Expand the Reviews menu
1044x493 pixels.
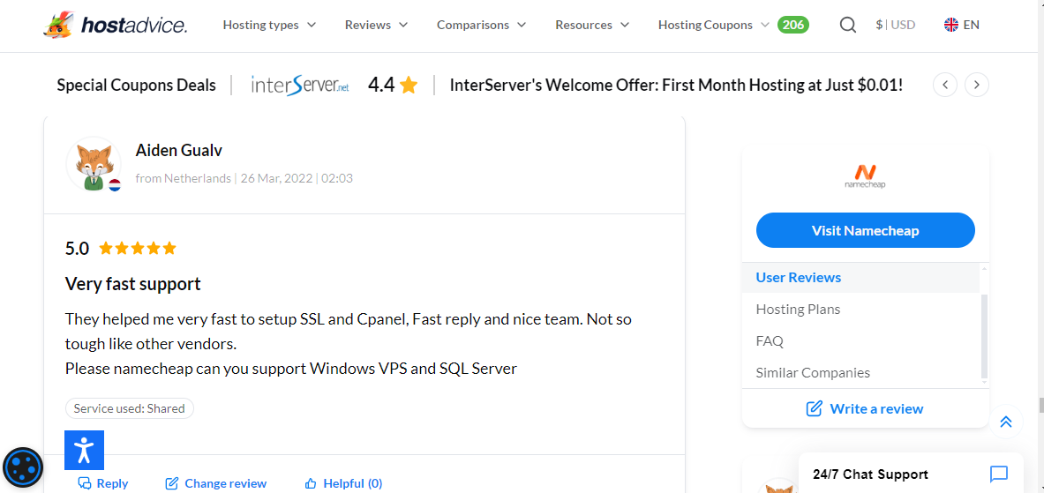click(376, 26)
